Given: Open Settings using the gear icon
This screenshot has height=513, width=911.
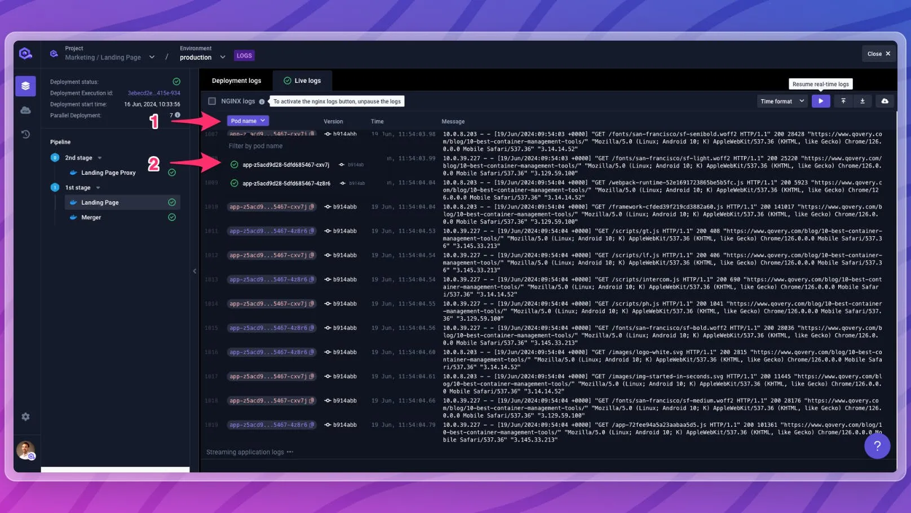Looking at the screenshot, I should [x=25, y=416].
